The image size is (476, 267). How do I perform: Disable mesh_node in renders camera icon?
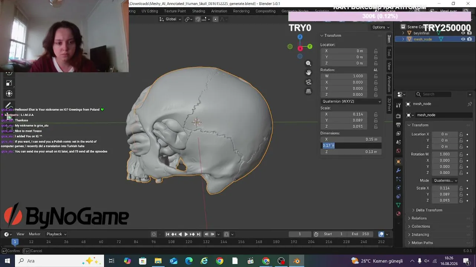[469, 39]
